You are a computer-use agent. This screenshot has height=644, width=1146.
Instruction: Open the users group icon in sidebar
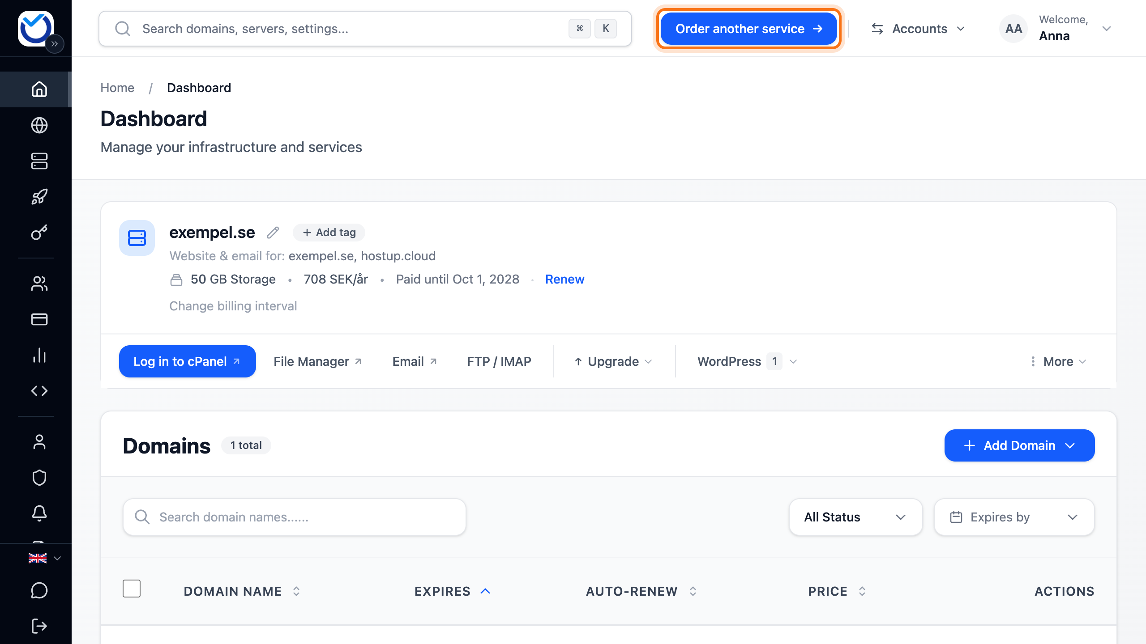(39, 284)
